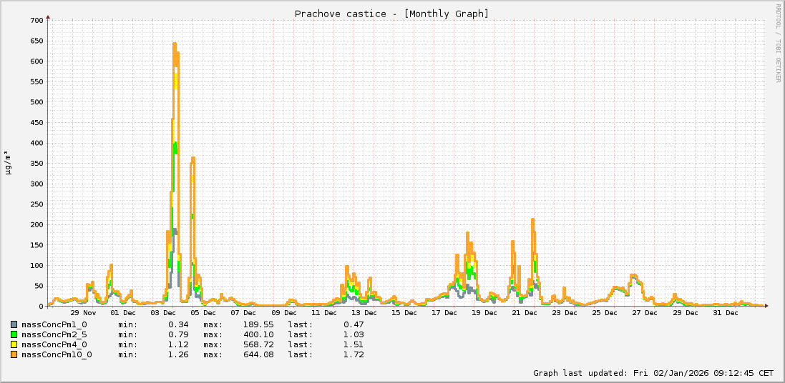Click the 189.55 max value for Pm1_0
The width and height of the screenshot is (785, 383).
tap(258, 324)
